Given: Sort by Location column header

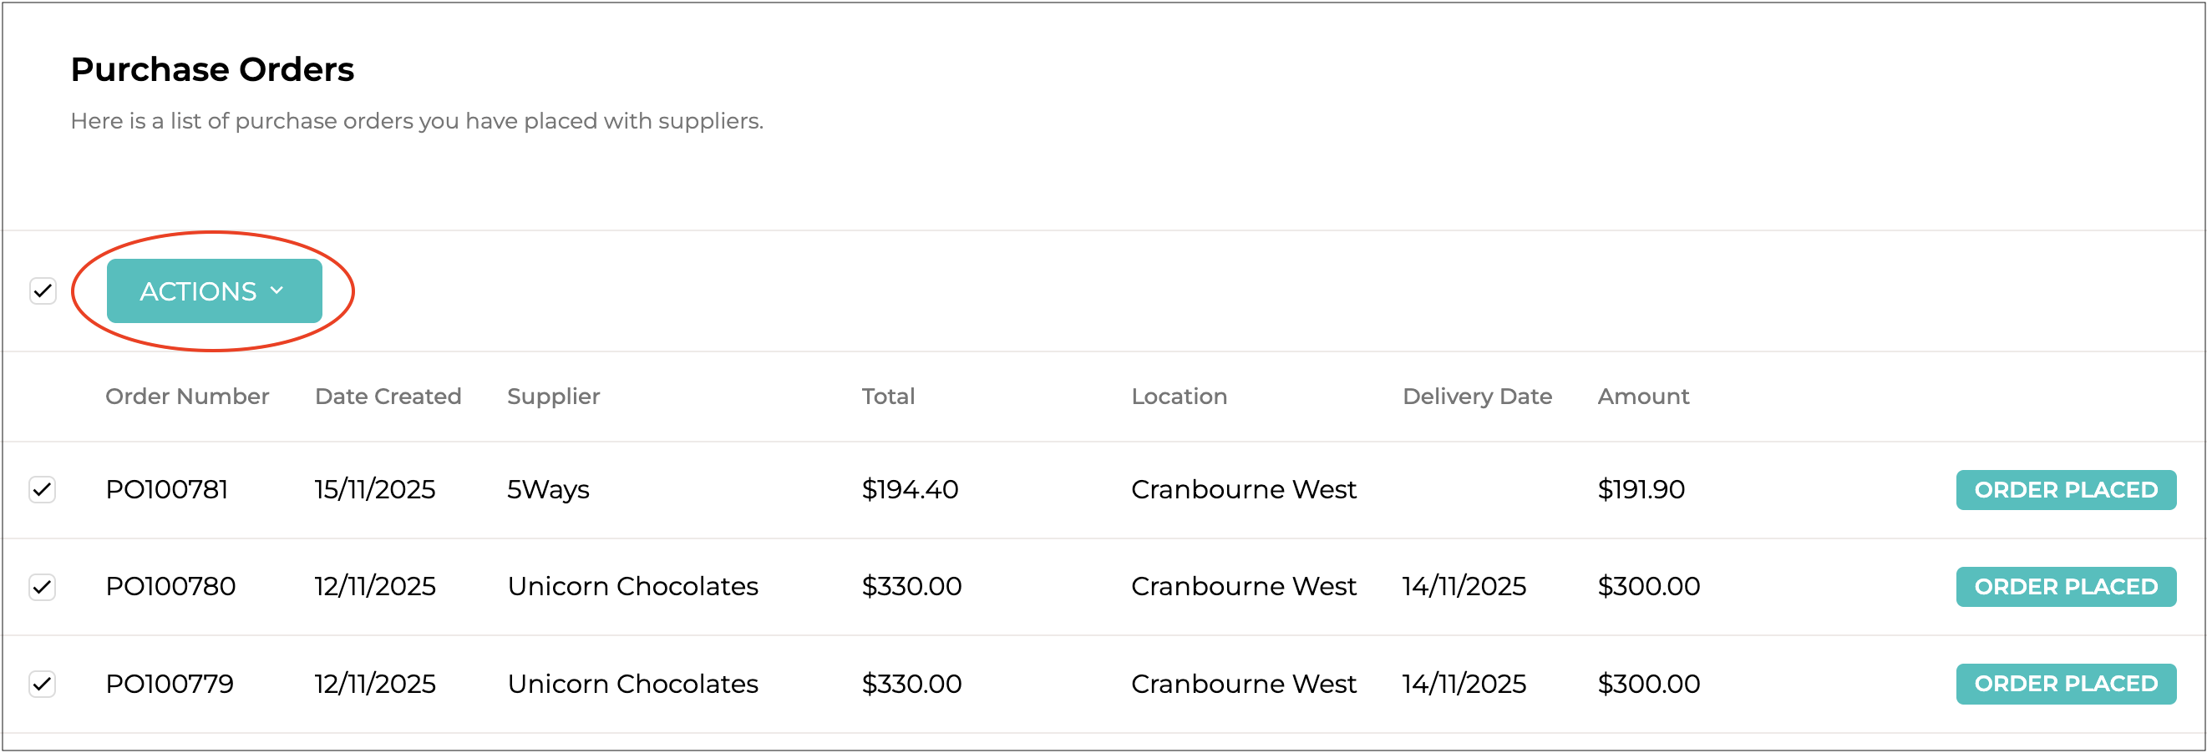Looking at the screenshot, I should click(1179, 397).
